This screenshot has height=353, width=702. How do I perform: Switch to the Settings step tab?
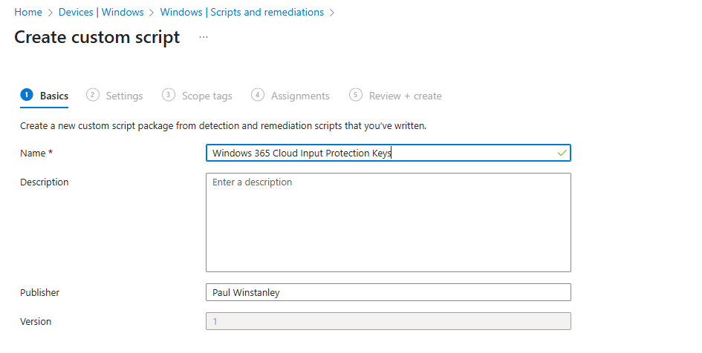pyautogui.click(x=124, y=96)
